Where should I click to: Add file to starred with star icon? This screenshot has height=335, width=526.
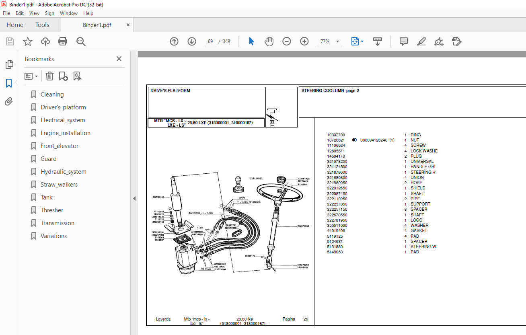tap(28, 41)
